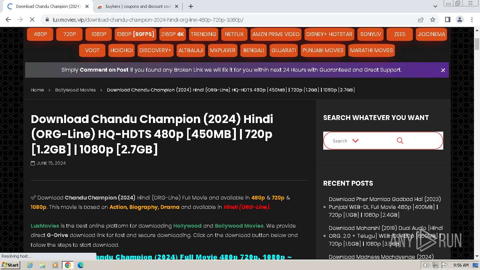Click the LuxMovies link in the paragraph
The height and width of the screenshot is (270, 480).
coord(45,226)
